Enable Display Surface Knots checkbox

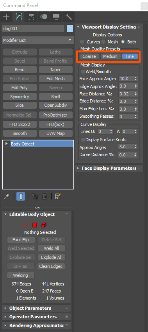[83, 140]
